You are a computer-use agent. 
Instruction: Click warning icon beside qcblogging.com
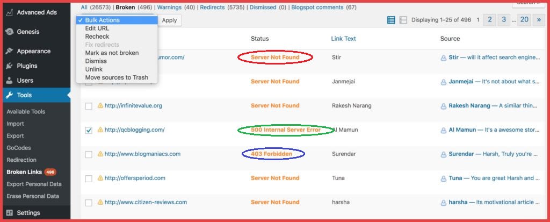100,130
